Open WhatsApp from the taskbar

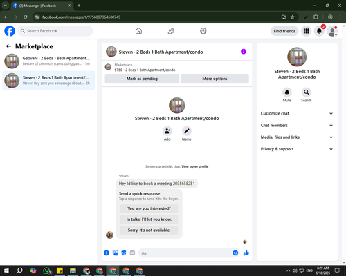(47, 270)
